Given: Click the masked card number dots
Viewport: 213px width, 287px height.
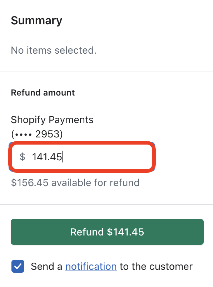Looking at the screenshot, I should (23, 135).
